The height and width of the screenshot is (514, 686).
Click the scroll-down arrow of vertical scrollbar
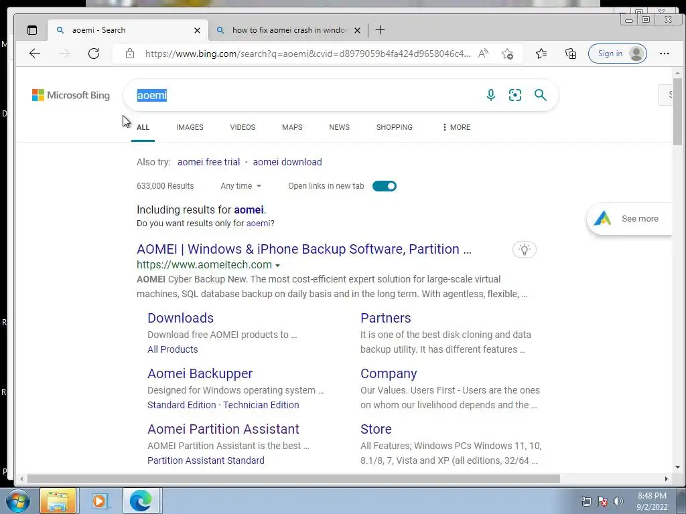(677, 466)
